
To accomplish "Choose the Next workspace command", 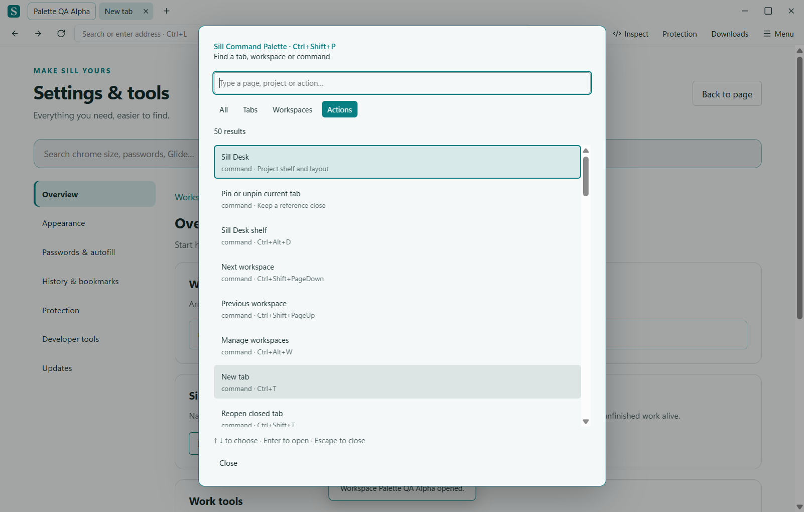I will (397, 272).
